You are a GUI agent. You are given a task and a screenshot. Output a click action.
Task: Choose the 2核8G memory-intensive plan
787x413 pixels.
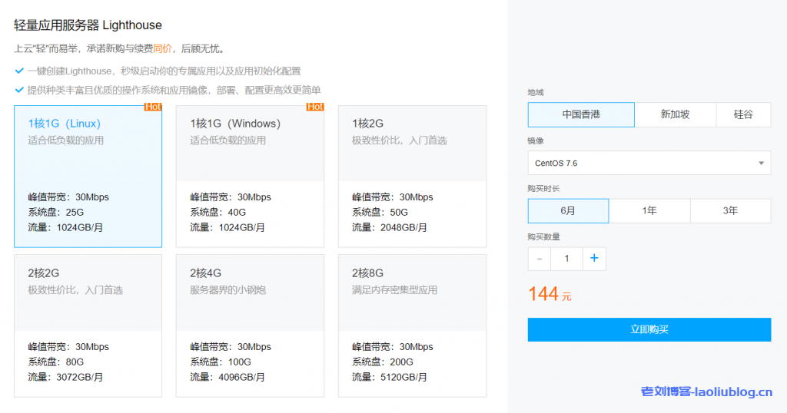pyautogui.click(x=412, y=325)
